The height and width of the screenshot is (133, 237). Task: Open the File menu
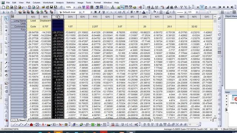click(8, 3)
